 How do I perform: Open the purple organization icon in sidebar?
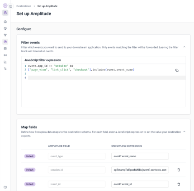click(5, 13)
